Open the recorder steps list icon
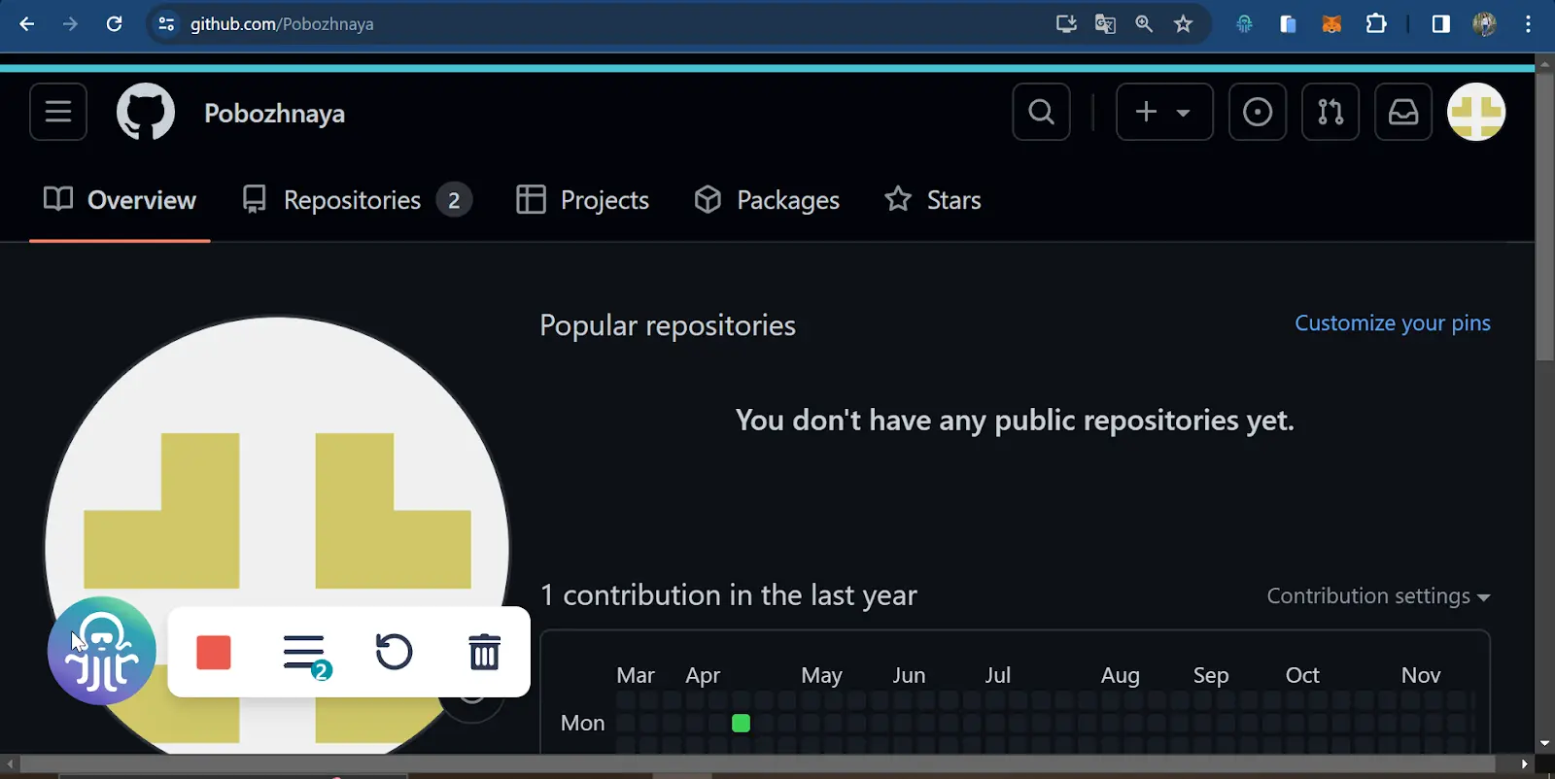Screen dimensions: 1555x779 point(306,655)
